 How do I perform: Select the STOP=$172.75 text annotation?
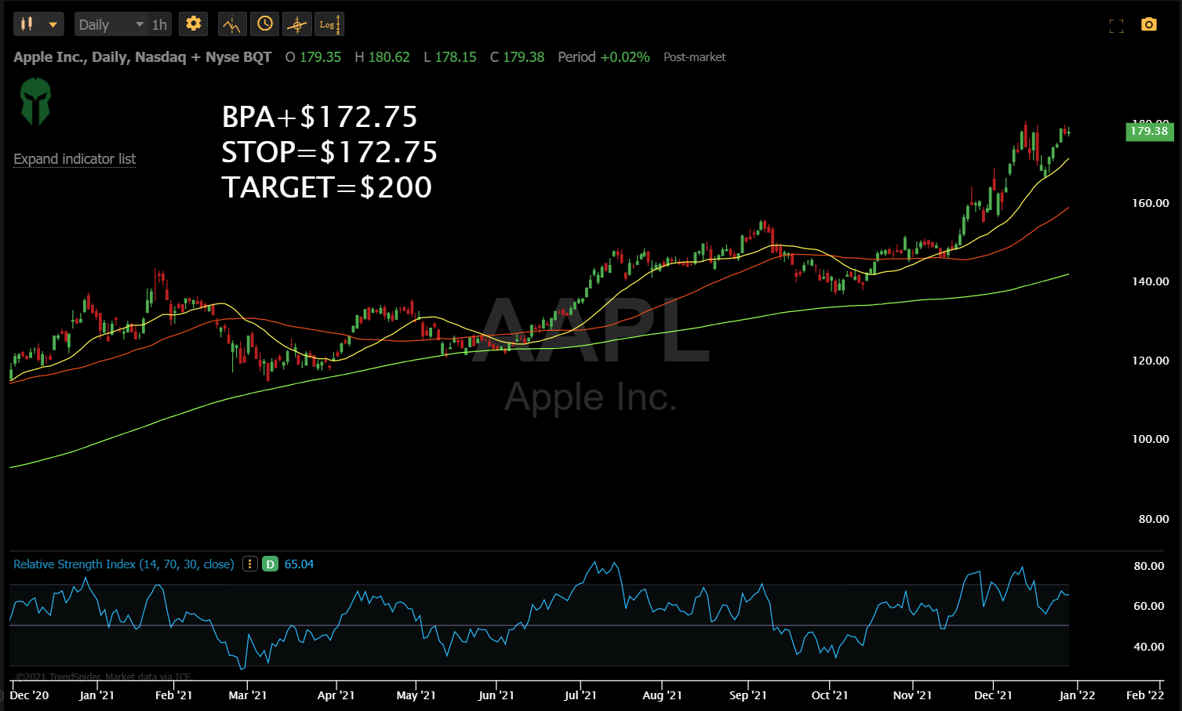[329, 152]
